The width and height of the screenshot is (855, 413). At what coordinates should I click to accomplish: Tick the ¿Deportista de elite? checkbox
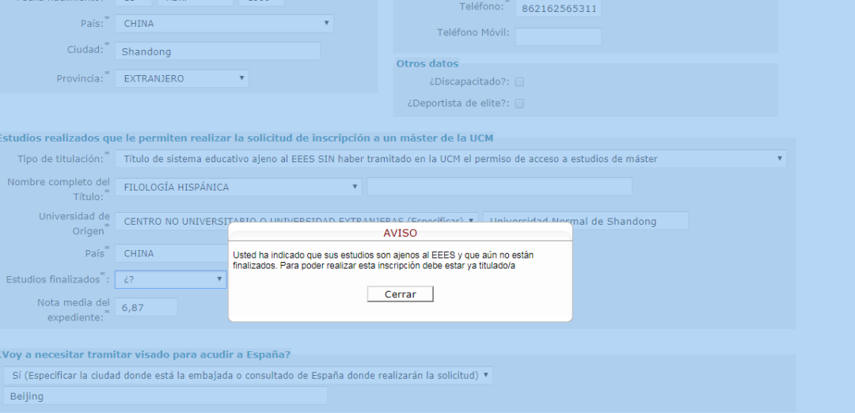[x=519, y=103]
